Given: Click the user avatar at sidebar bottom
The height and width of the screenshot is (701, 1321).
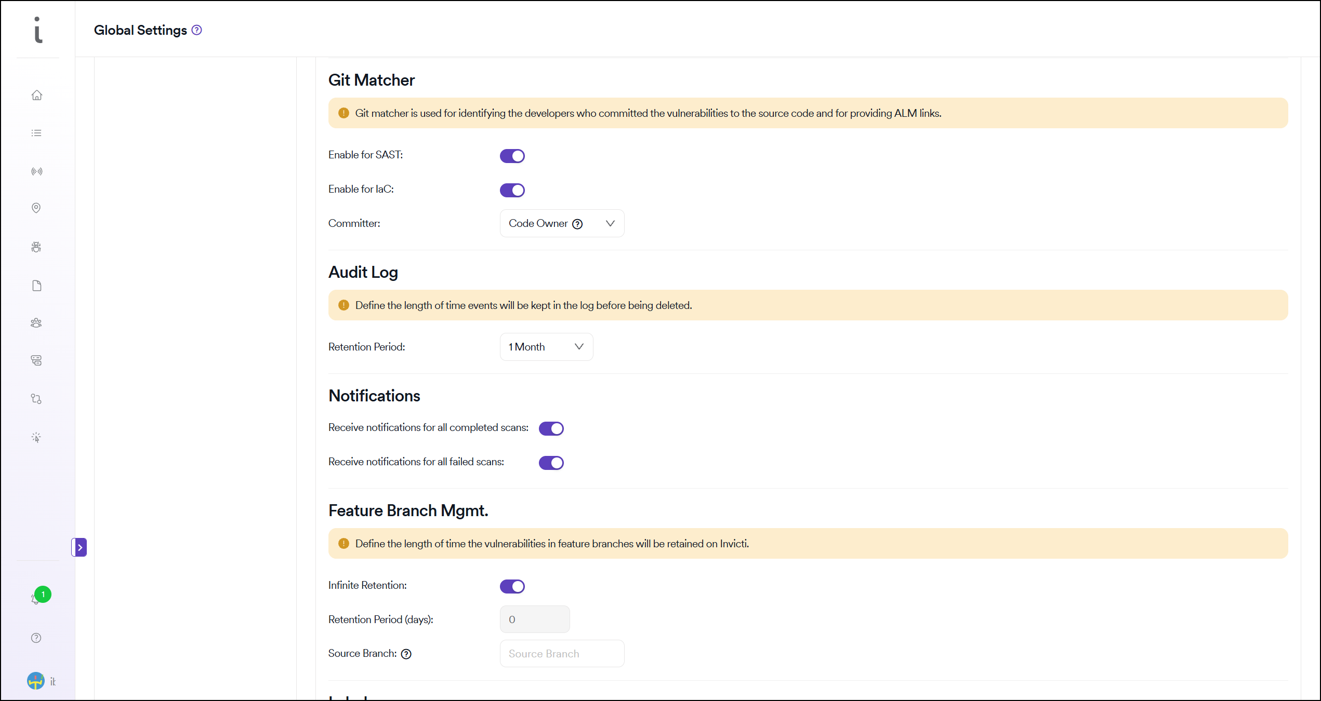Looking at the screenshot, I should [x=36, y=681].
